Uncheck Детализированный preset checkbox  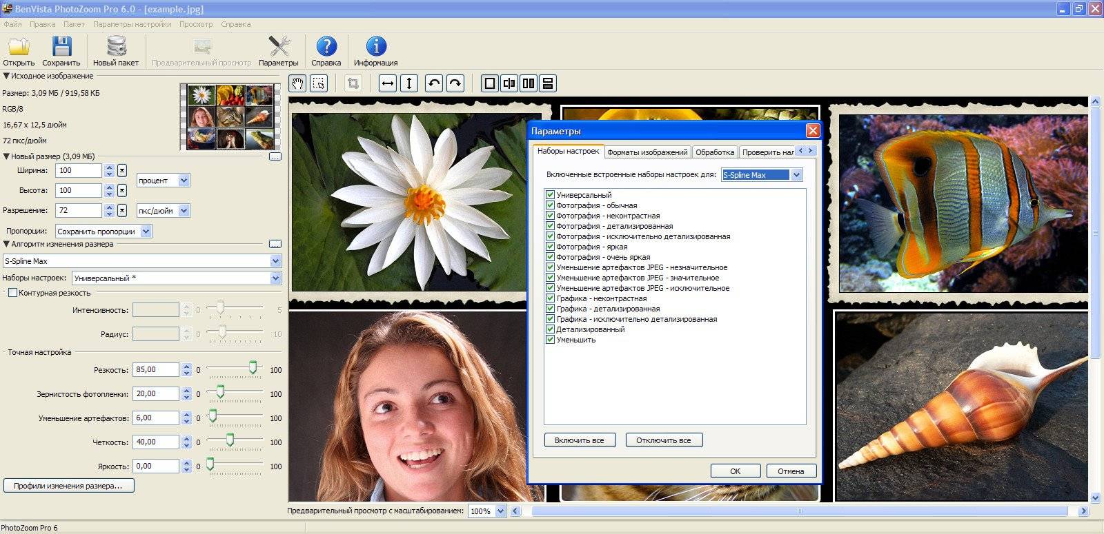[550, 329]
